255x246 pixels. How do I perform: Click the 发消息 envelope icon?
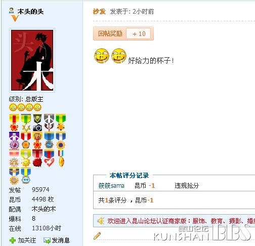(47, 240)
